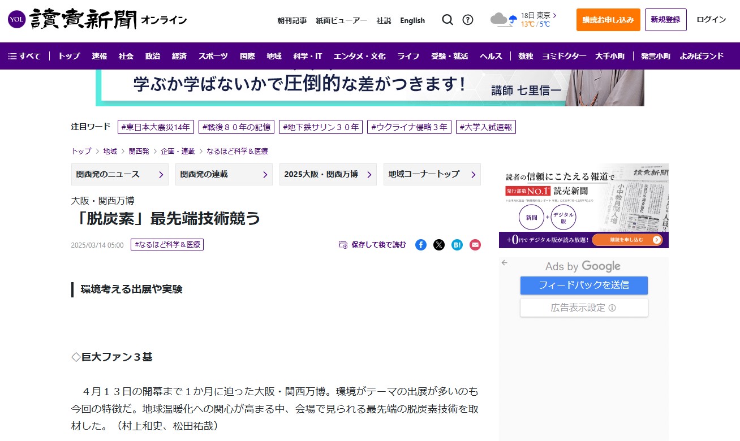
Task: Share article on Facebook
Action: point(421,245)
